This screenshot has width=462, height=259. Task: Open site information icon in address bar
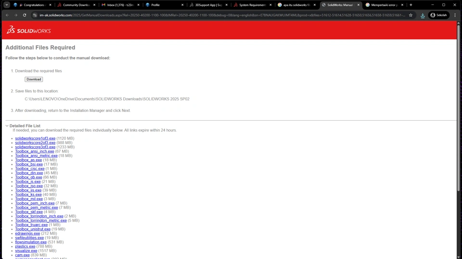point(35,15)
